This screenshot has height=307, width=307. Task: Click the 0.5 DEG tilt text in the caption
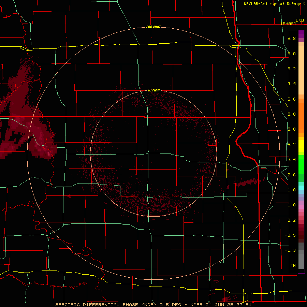(x=170, y=305)
